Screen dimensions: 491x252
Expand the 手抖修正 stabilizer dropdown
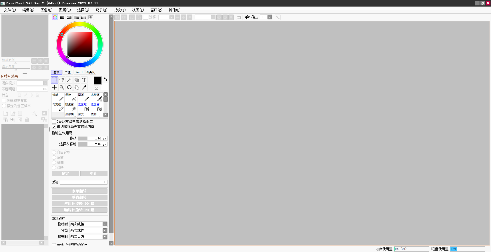(270, 17)
